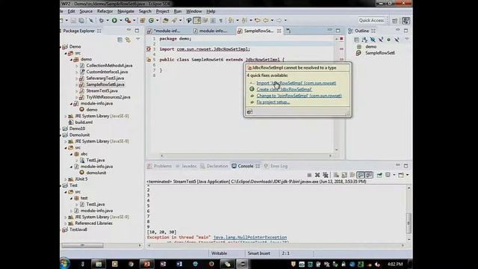Click Create class 'JdbcRowSetImpl' quick fix
Screen dimensions: 478x269
(x=284, y=90)
